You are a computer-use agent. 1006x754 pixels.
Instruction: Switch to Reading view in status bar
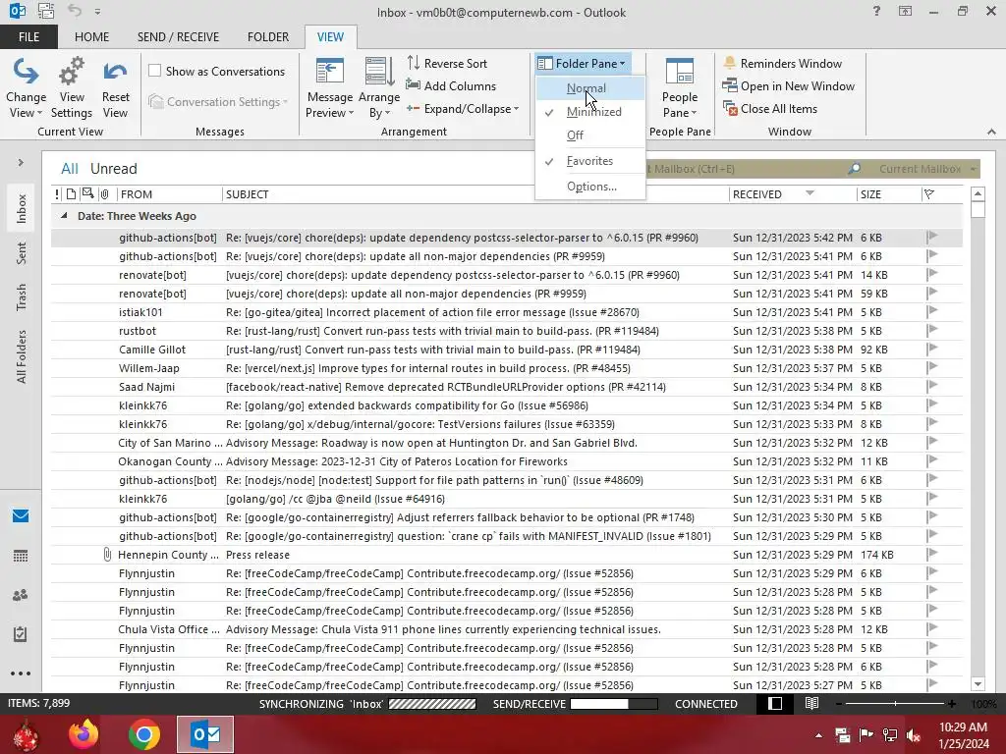point(811,703)
